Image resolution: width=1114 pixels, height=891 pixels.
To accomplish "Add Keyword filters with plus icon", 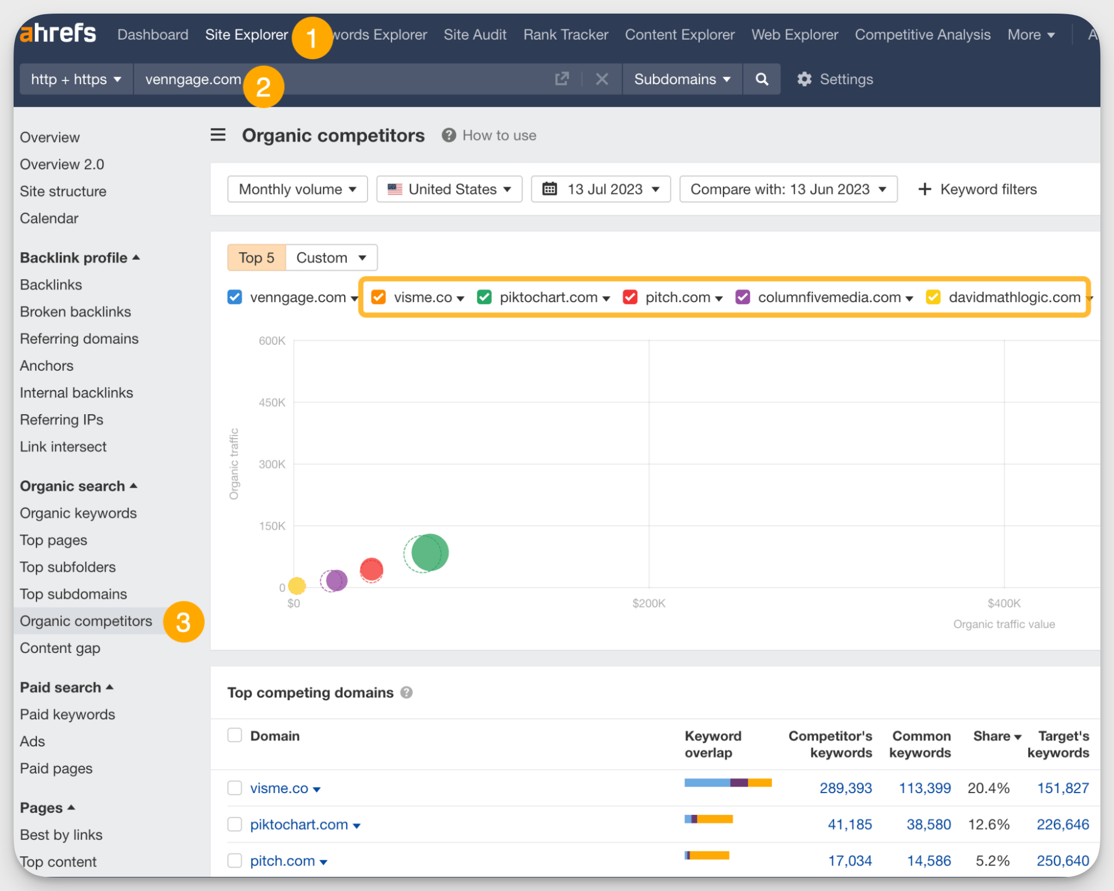I will coord(924,189).
